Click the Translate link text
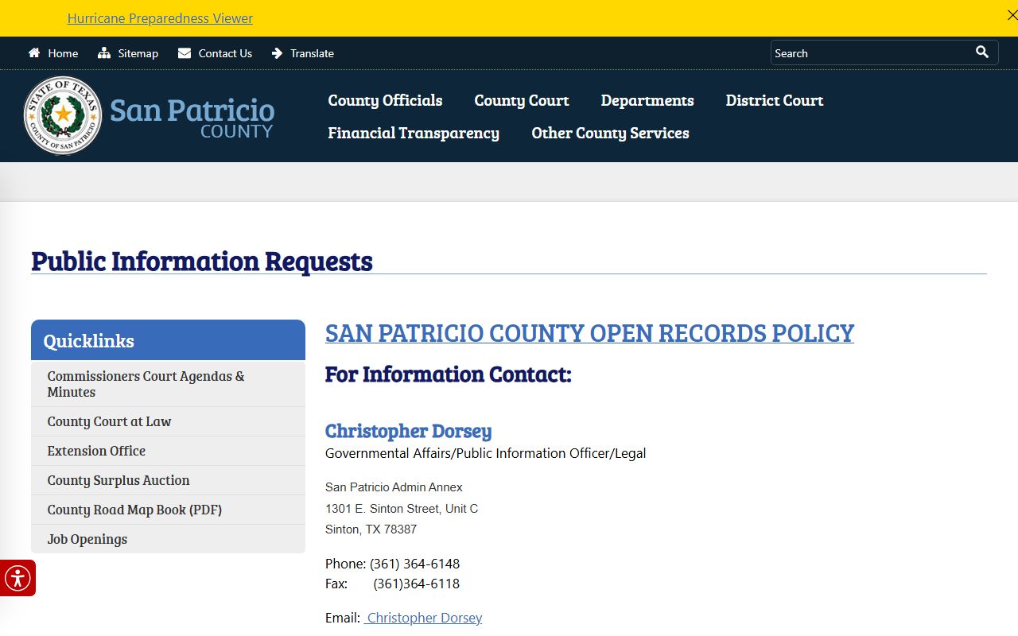The height and width of the screenshot is (636, 1018). click(312, 53)
